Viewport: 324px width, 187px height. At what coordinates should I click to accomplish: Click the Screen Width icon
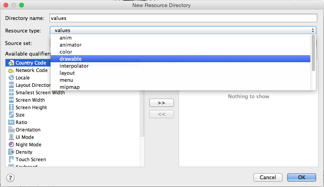click(x=11, y=100)
